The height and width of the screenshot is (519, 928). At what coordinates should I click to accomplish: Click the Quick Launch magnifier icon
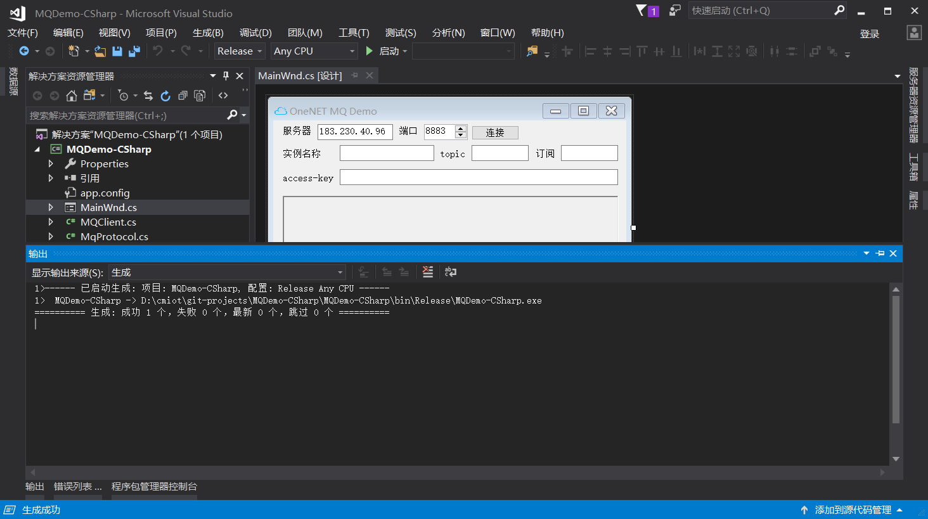click(x=839, y=10)
